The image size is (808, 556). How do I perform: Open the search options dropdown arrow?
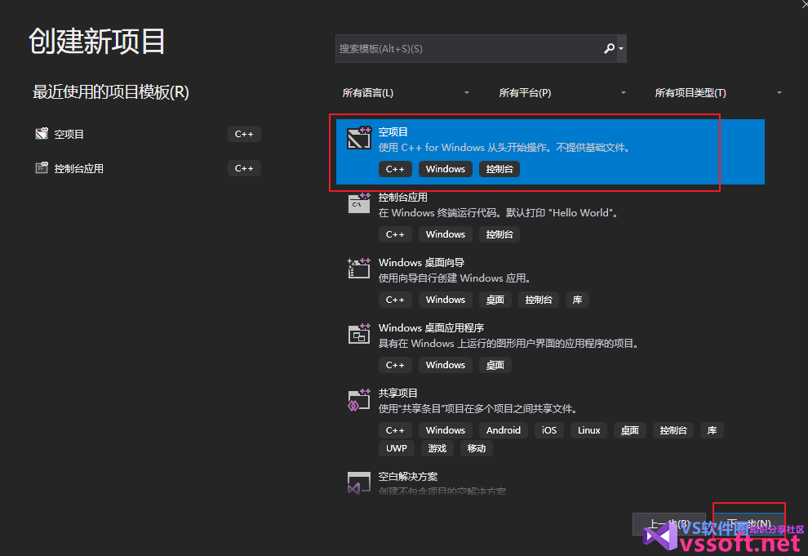621,48
